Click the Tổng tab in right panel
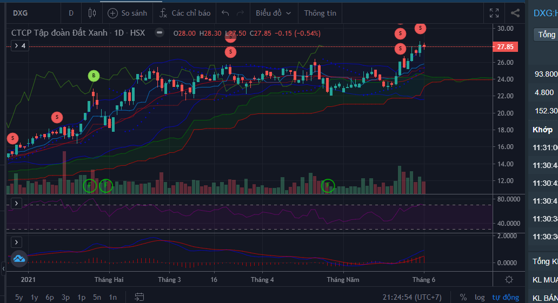Viewport: 558px width, 303px height. (x=546, y=35)
